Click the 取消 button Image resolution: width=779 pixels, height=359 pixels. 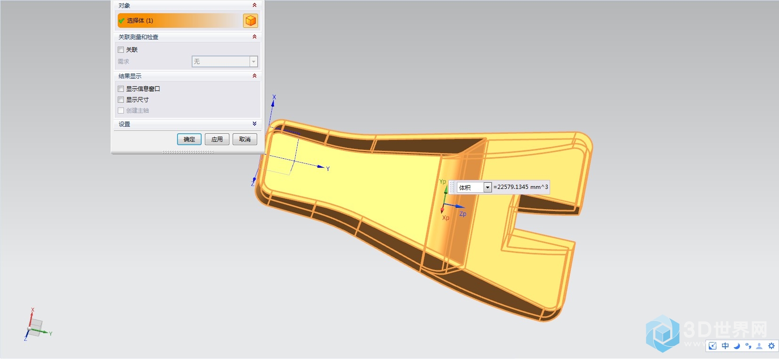tap(245, 139)
